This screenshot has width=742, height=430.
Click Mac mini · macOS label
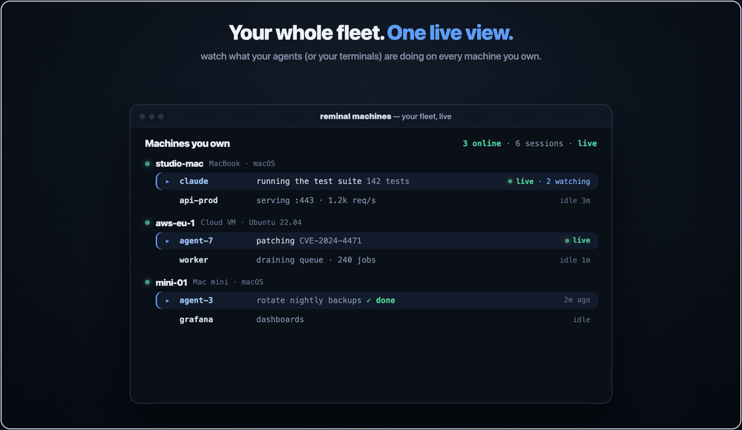[228, 282]
